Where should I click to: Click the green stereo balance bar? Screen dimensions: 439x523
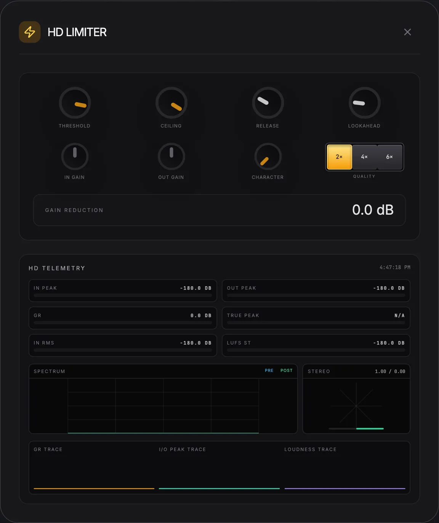pyautogui.click(x=370, y=429)
